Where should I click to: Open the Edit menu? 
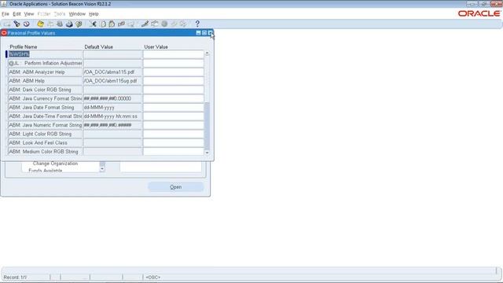(17, 14)
